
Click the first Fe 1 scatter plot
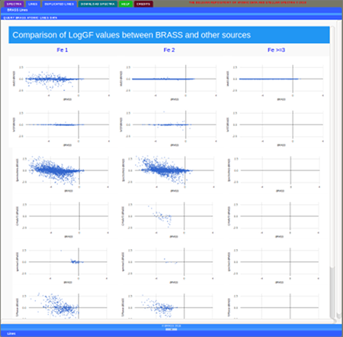tap(62, 82)
